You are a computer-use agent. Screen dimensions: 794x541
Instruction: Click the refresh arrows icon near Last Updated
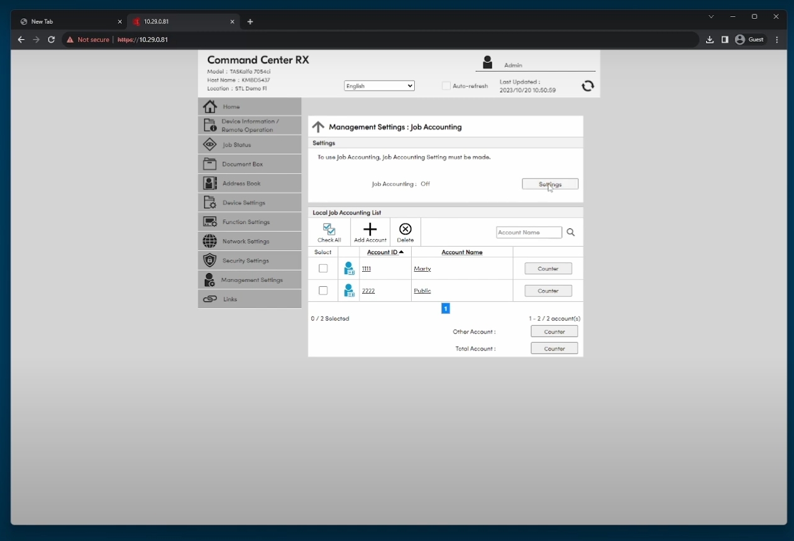click(587, 86)
